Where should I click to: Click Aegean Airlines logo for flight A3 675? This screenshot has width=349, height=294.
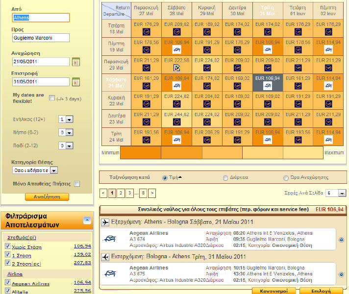point(110,273)
